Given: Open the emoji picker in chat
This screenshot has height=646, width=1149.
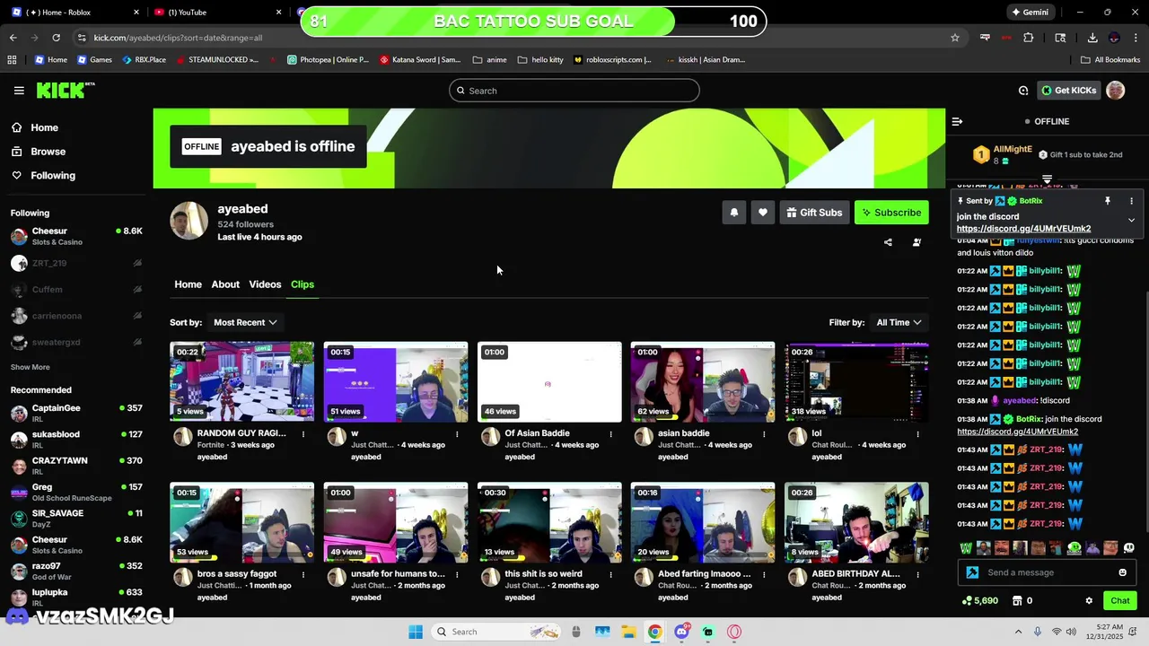Looking at the screenshot, I should pos(1122,572).
